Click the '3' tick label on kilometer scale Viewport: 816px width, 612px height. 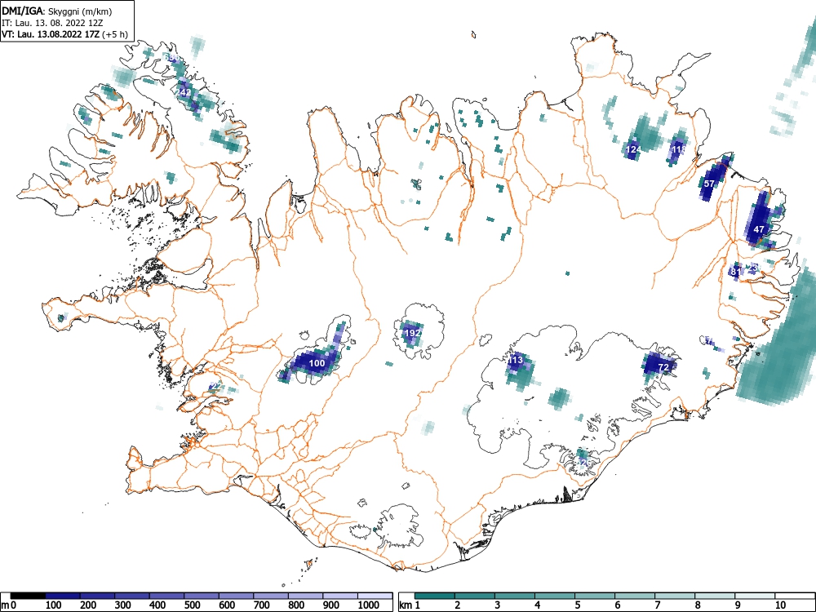coord(498,605)
